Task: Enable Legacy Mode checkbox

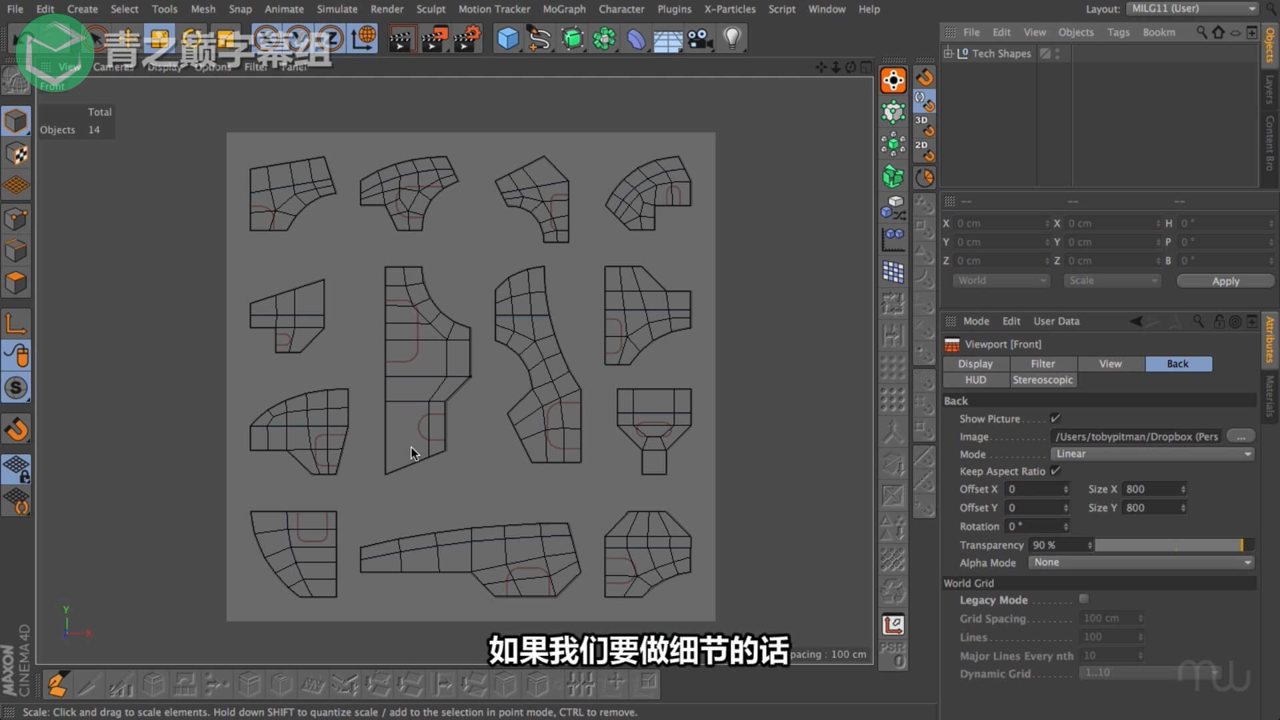Action: [x=1084, y=599]
